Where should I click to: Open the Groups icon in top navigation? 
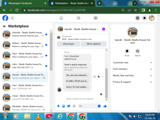96,18
